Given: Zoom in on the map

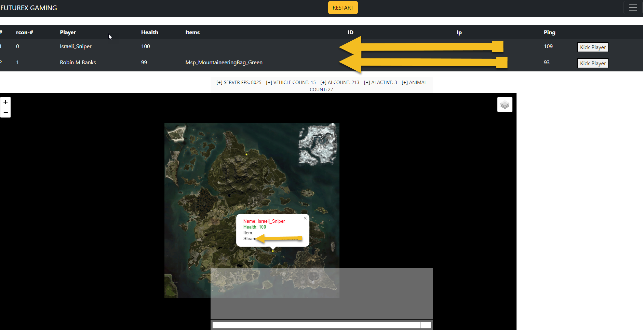Looking at the screenshot, I should click(5, 102).
